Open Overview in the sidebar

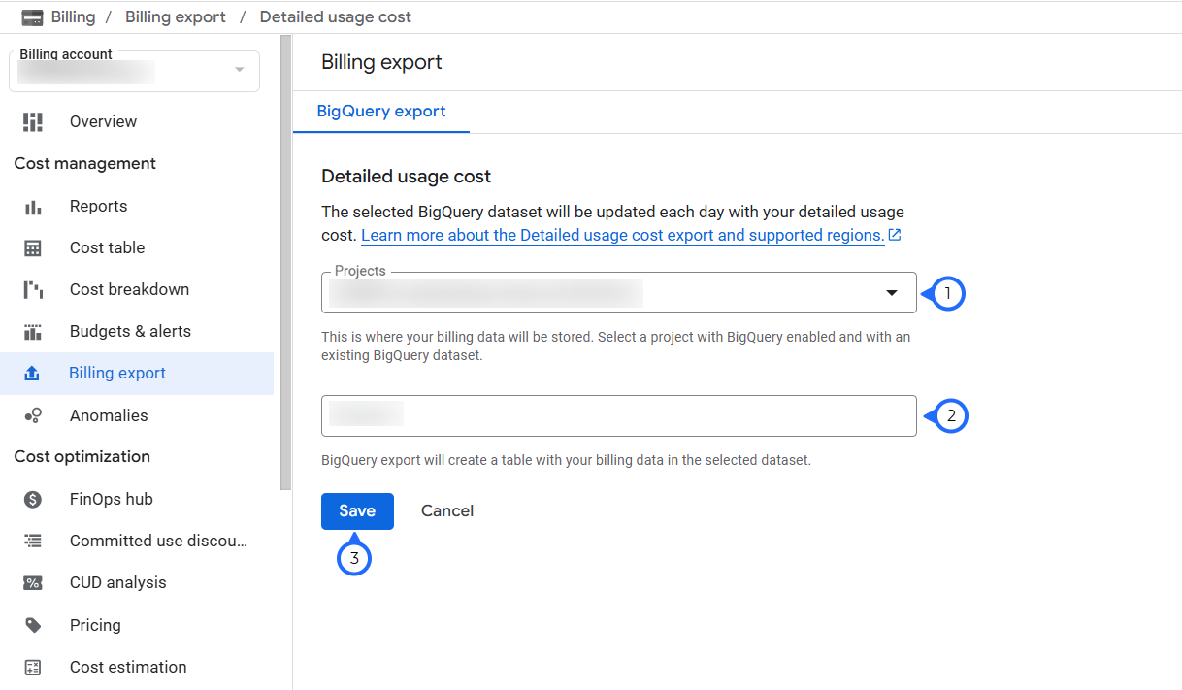pos(137,121)
